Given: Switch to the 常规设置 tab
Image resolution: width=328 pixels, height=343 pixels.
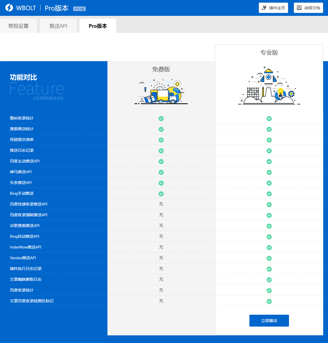Looking at the screenshot, I should 18,26.
